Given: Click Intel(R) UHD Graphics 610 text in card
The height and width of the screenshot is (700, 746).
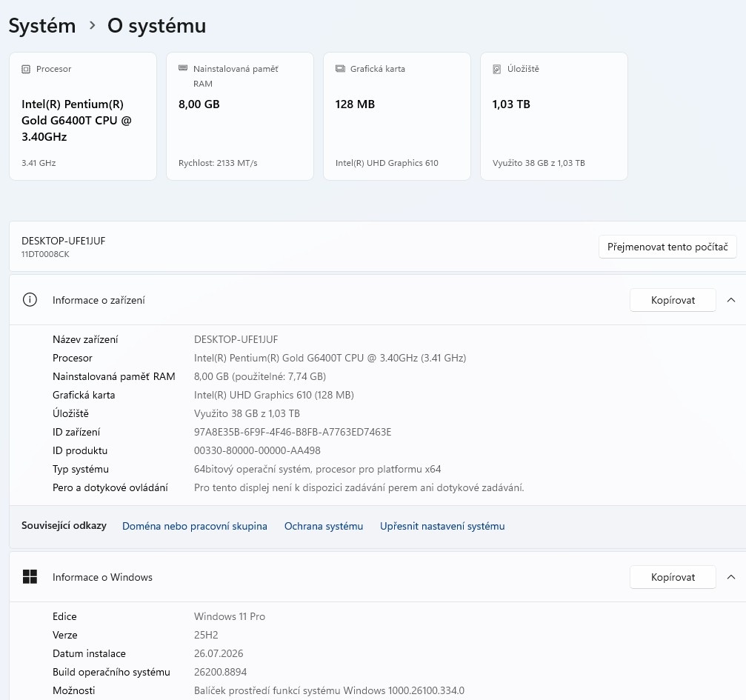Looking at the screenshot, I should tap(387, 163).
